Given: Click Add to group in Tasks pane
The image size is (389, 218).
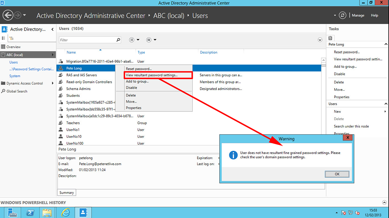Looking at the screenshot, I should click(x=345, y=67).
